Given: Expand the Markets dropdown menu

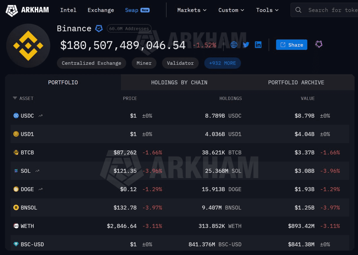Looking at the screenshot, I should [192, 10].
